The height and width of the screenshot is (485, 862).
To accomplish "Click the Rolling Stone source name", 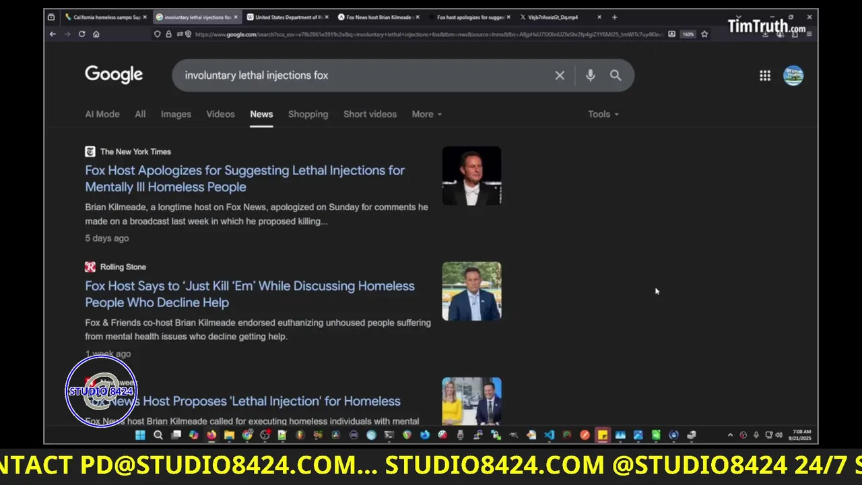I will [123, 267].
